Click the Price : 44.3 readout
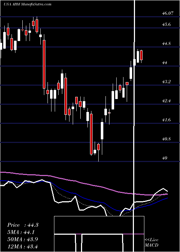Viewport: 180px width, 252px height. [x=23, y=225]
